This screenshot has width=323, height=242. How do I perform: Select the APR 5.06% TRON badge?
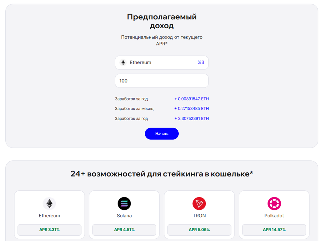tap(199, 230)
